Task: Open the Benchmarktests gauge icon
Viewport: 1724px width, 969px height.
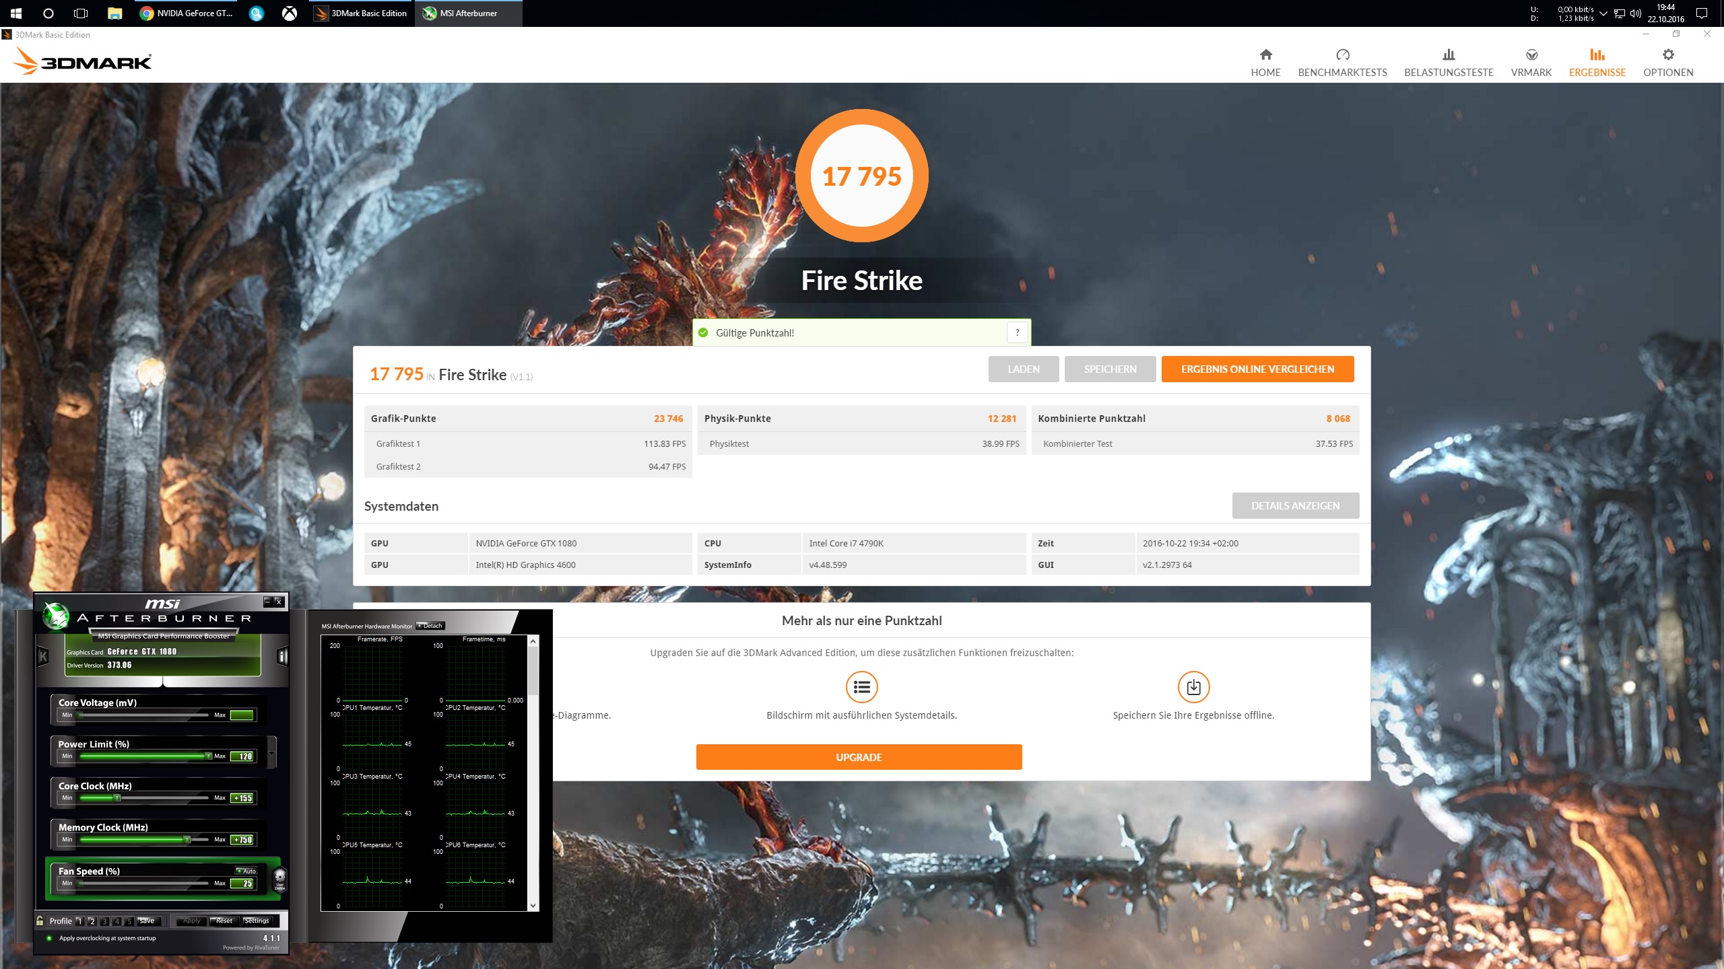Action: coord(1342,55)
